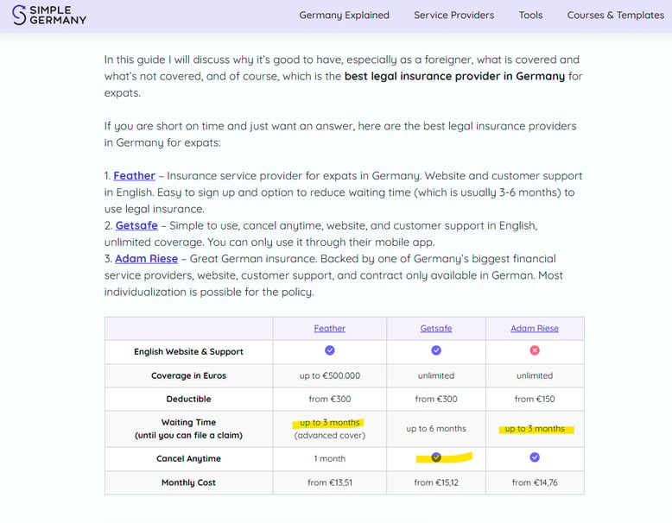Open Feather link in the table header
672x523 pixels.
(x=330, y=328)
